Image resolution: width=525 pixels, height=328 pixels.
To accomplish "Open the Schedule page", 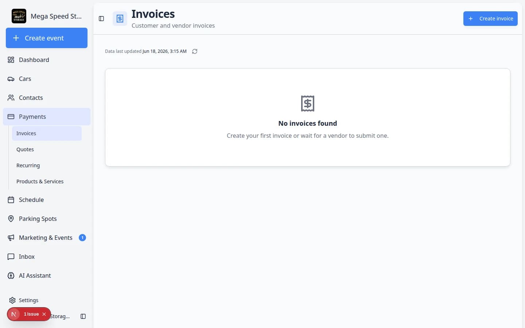I will (x=47, y=200).
